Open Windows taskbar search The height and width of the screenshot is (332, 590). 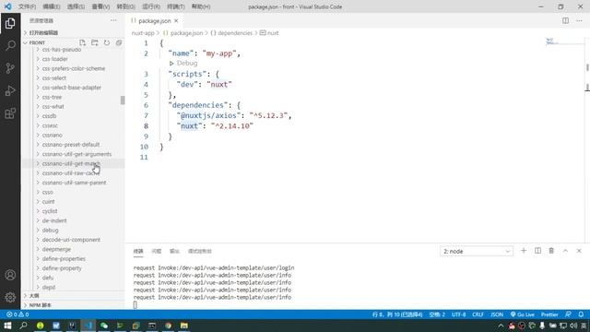pos(23,326)
